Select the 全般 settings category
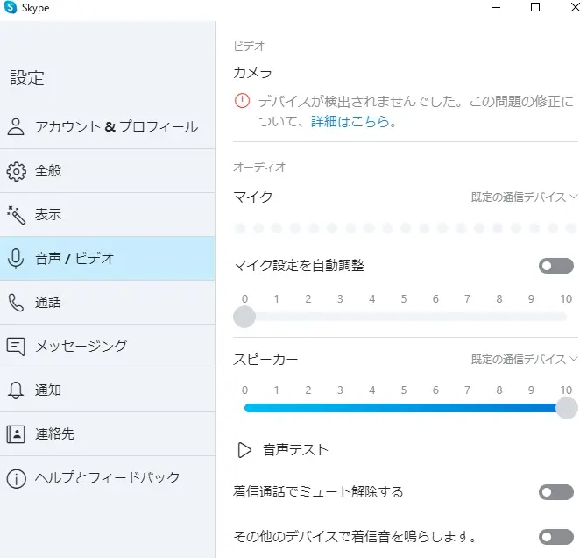The image size is (587, 558). (x=48, y=171)
